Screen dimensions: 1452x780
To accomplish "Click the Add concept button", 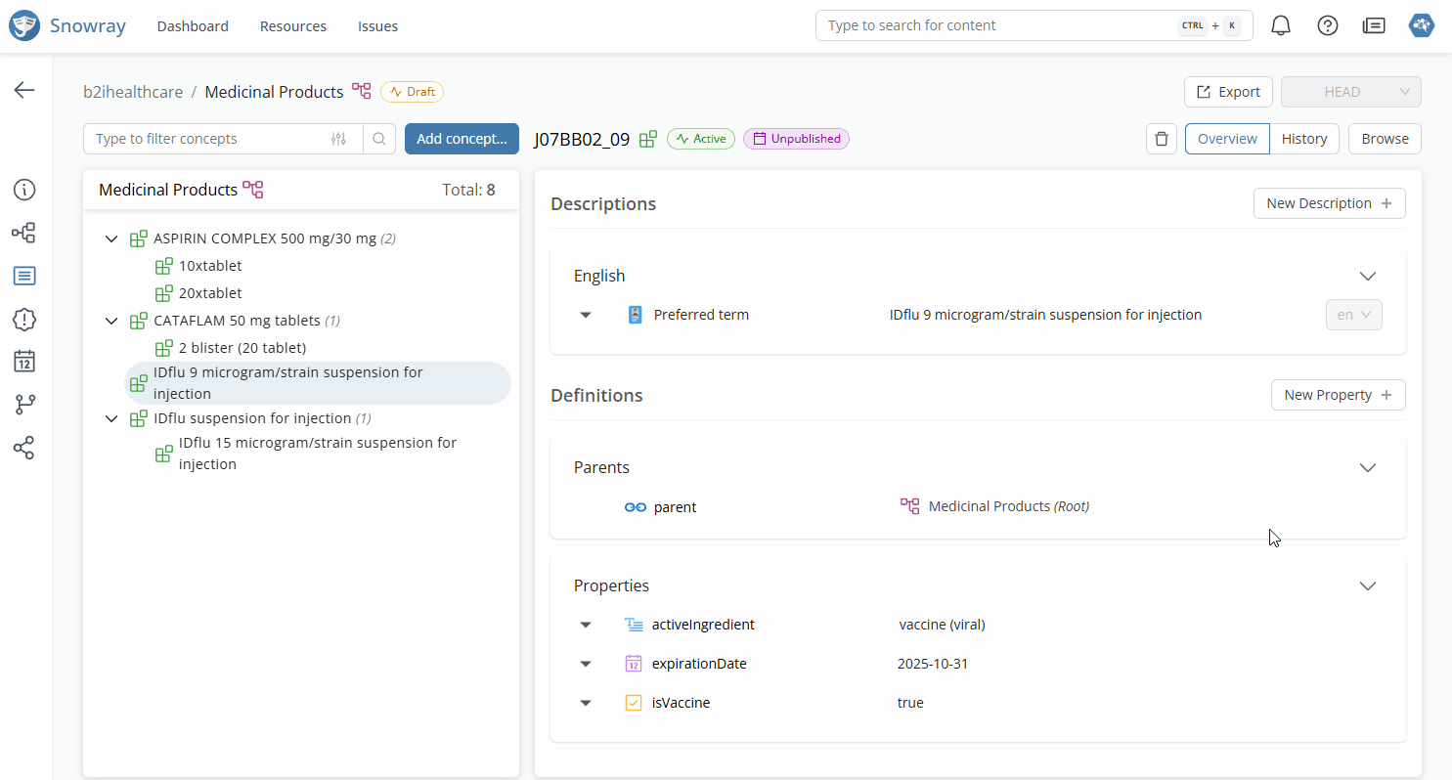I will 462,139.
